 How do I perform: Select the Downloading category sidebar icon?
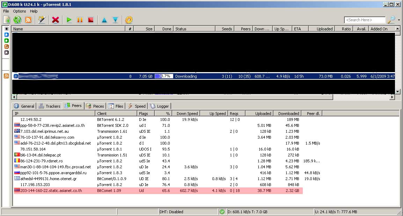tap(6, 34)
